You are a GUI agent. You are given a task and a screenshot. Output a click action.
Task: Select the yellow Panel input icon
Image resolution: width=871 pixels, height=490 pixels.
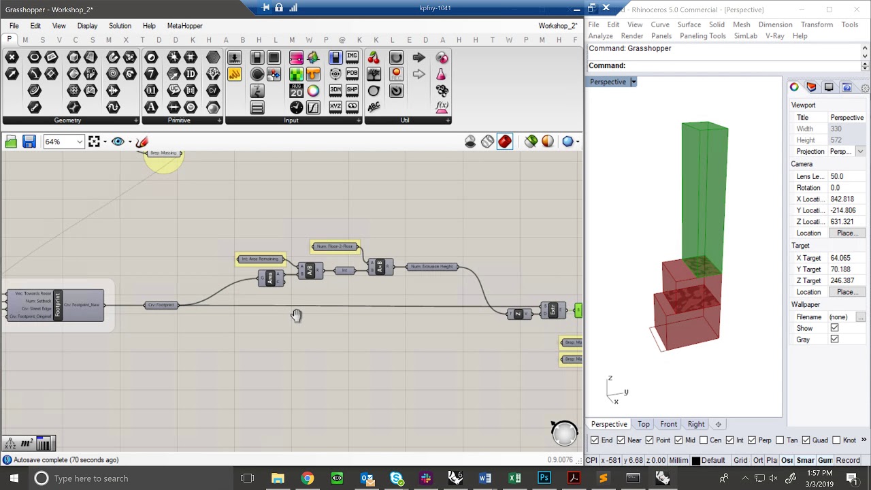click(234, 74)
